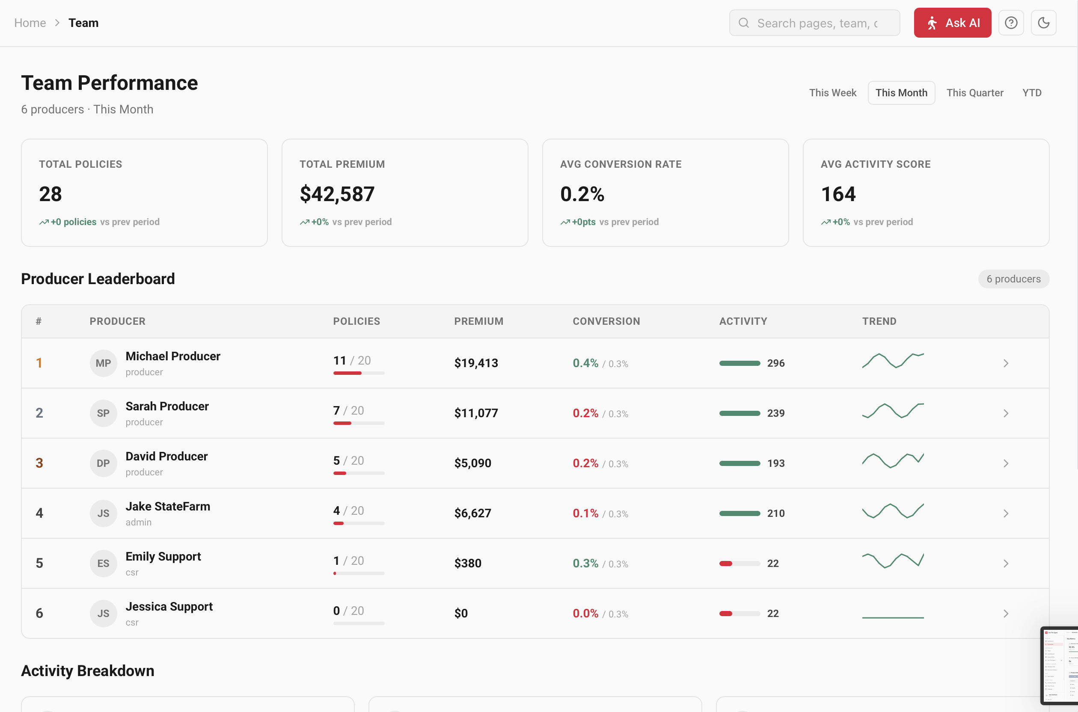1078x712 pixels.
Task: Click the MP avatar icon
Action: click(x=103, y=363)
